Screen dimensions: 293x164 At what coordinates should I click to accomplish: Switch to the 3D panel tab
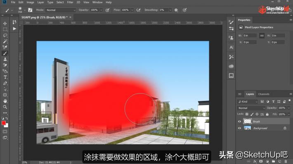pos(240,94)
